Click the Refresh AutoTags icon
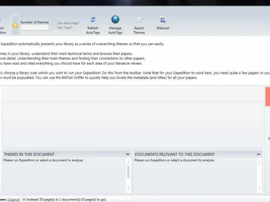 (93, 20)
